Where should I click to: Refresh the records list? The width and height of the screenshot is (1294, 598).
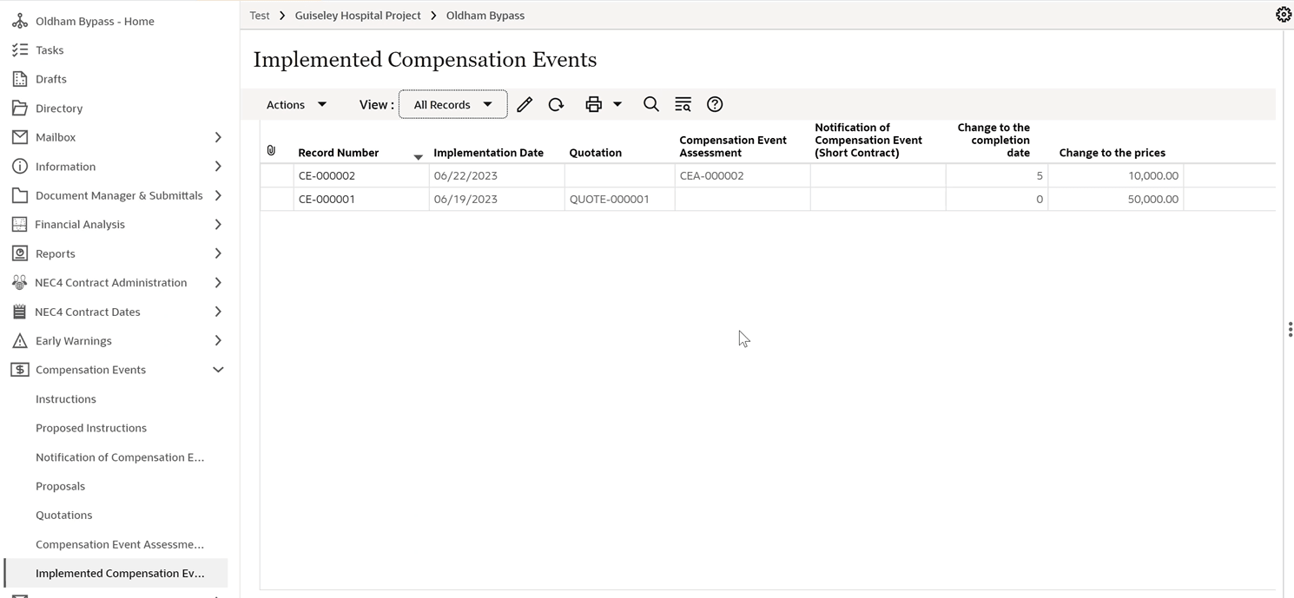[557, 103]
